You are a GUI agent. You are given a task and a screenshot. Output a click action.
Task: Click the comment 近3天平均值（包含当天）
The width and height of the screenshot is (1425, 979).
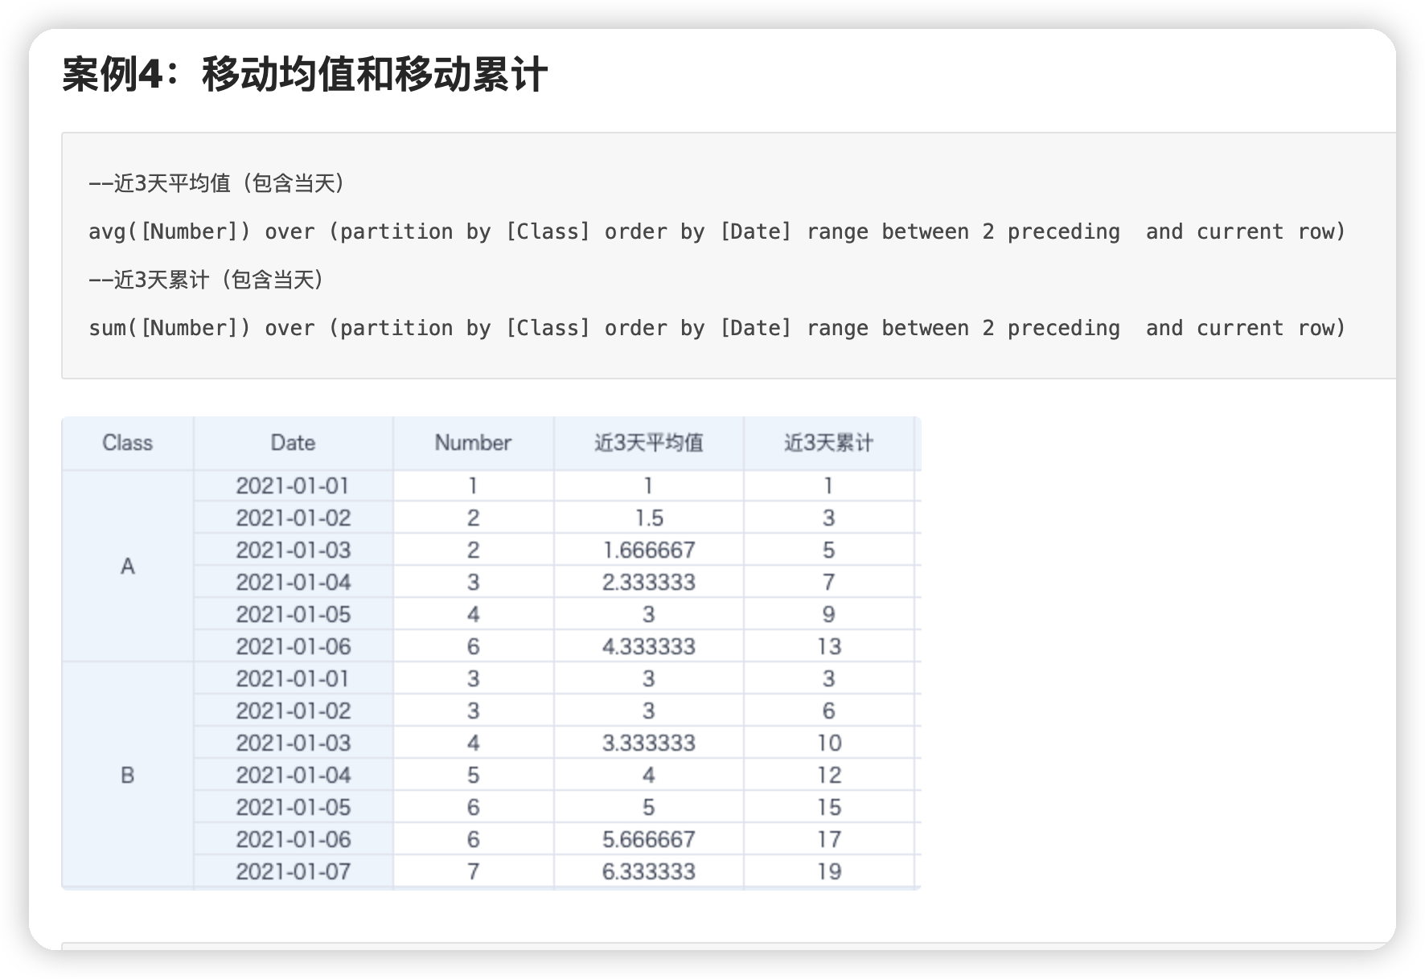tap(217, 182)
